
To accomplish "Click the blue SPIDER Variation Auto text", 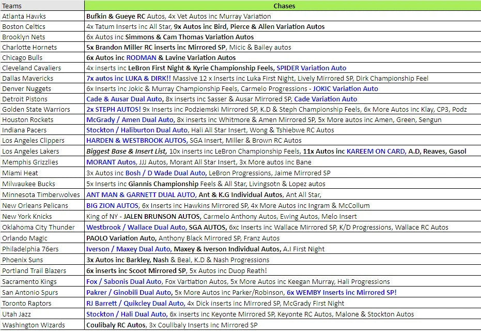I will (311, 68).
